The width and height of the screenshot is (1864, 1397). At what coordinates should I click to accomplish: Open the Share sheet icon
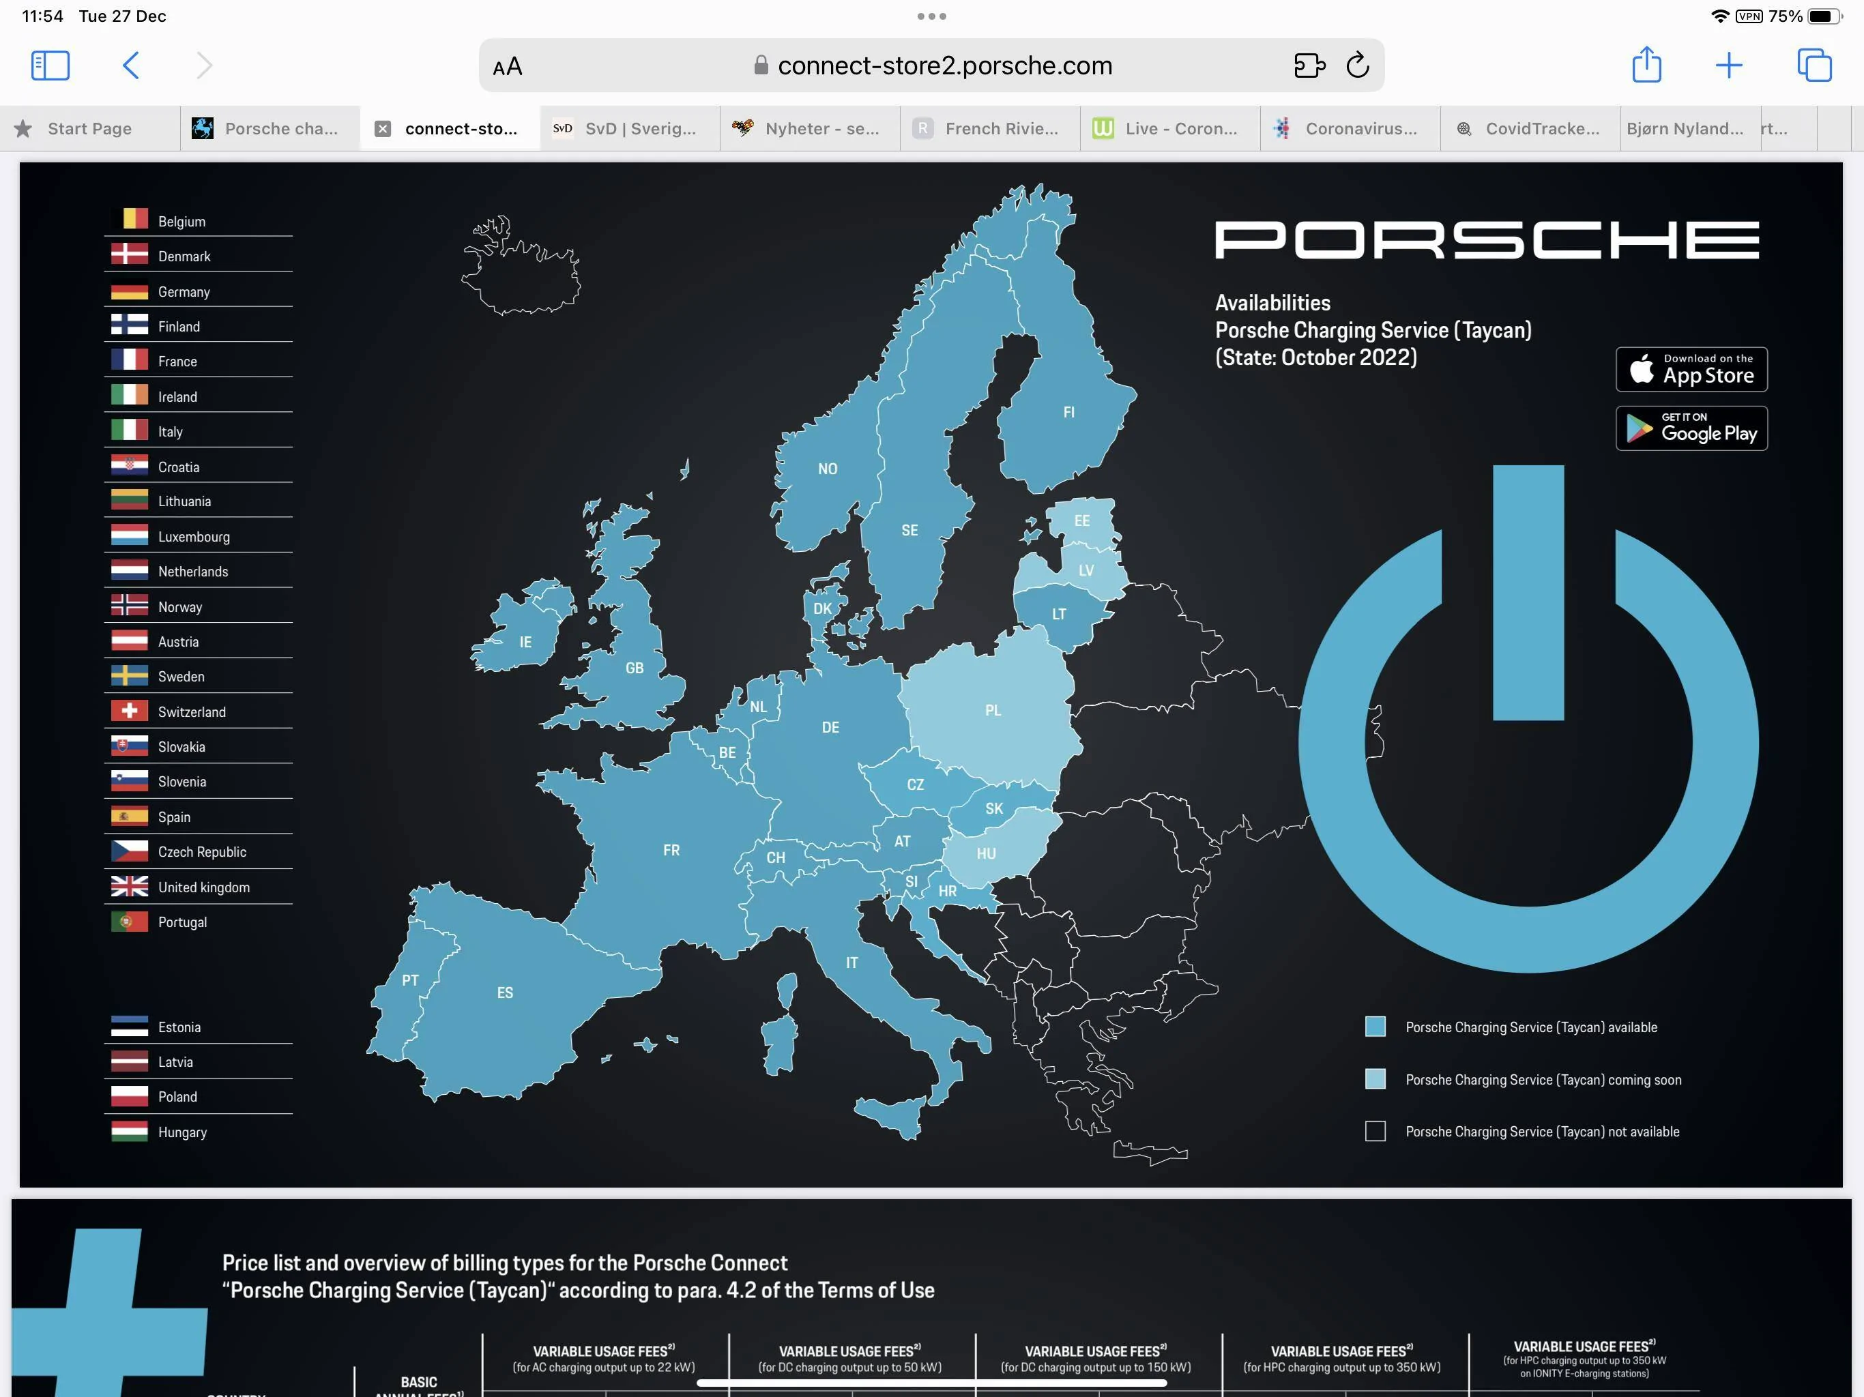[1646, 64]
